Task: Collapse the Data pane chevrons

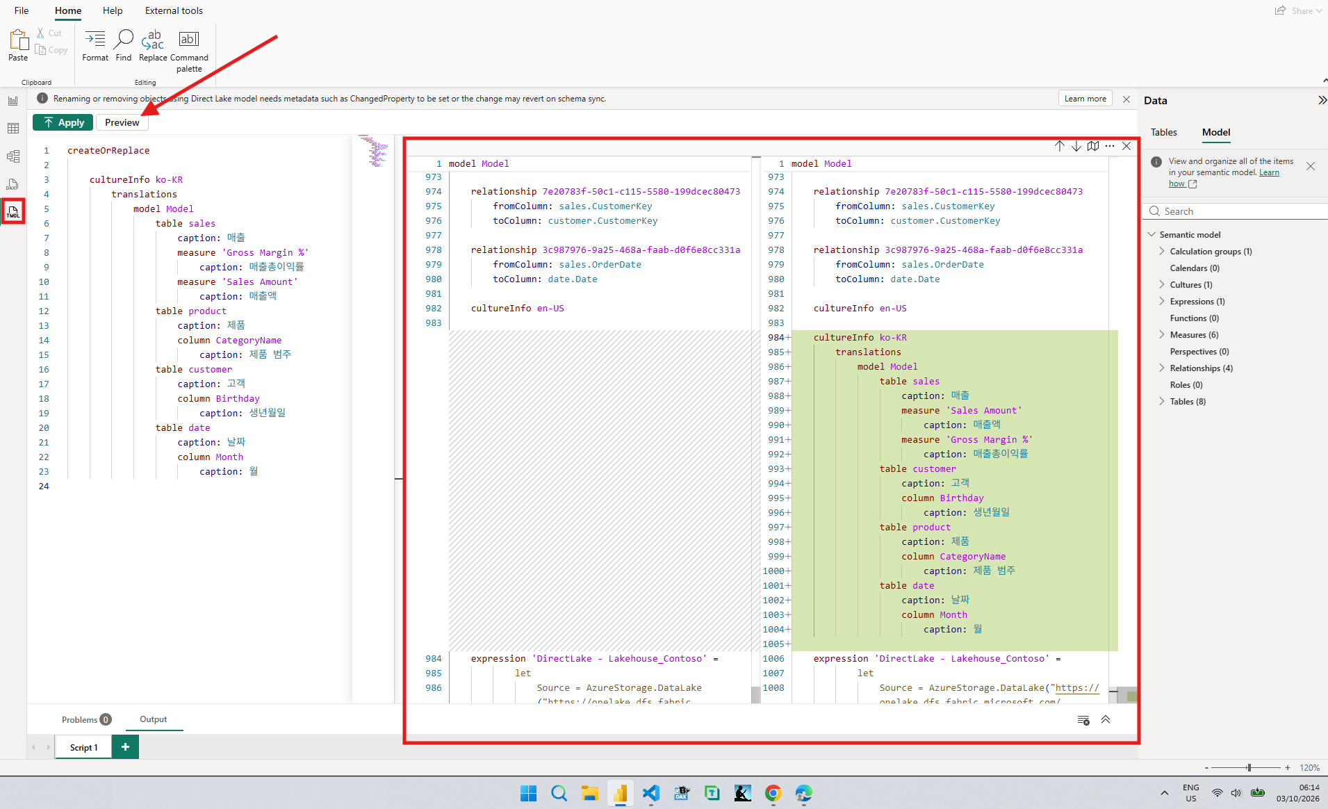Action: coord(1322,100)
